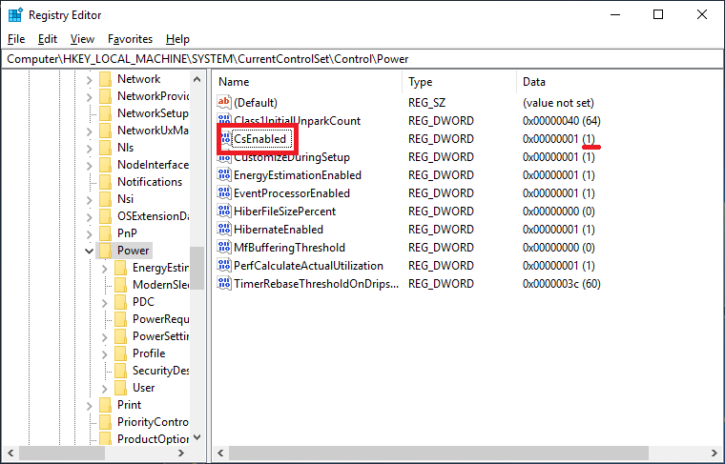
Task: Expand the PnP key
Action: (x=90, y=233)
